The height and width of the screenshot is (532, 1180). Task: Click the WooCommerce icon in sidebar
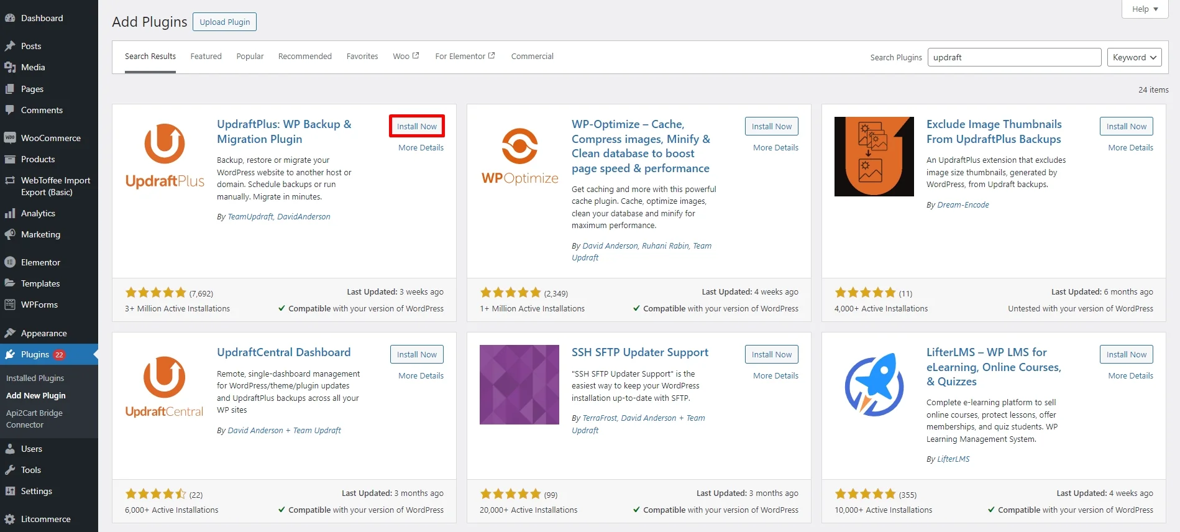coord(10,138)
